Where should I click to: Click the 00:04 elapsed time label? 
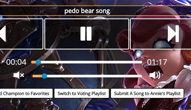click(x=16, y=62)
